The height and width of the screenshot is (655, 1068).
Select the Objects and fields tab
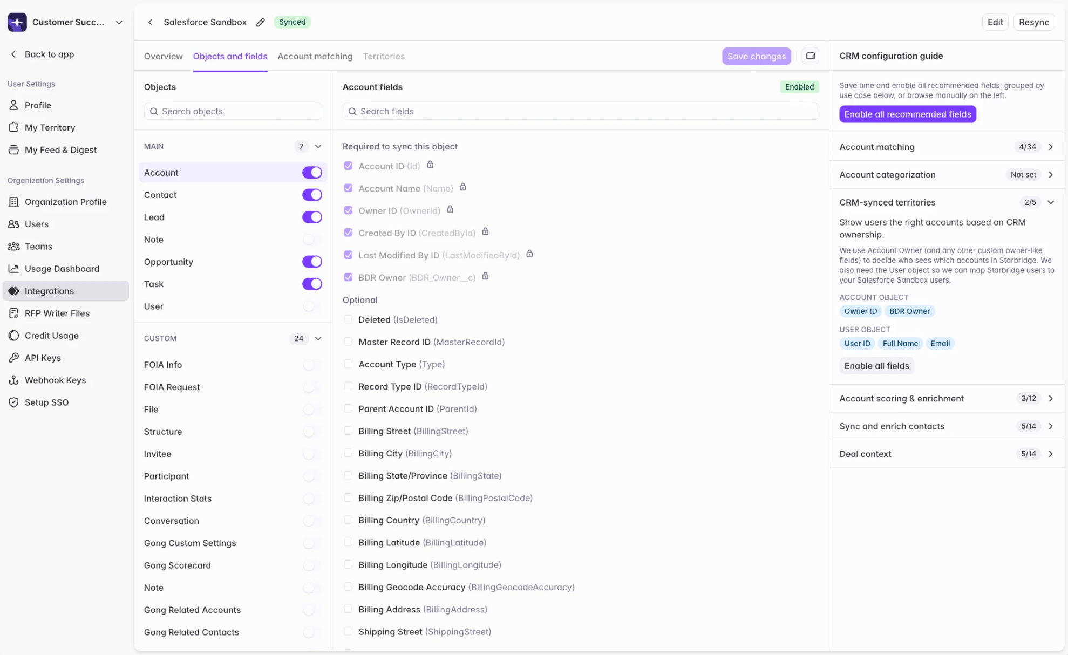pyautogui.click(x=230, y=56)
